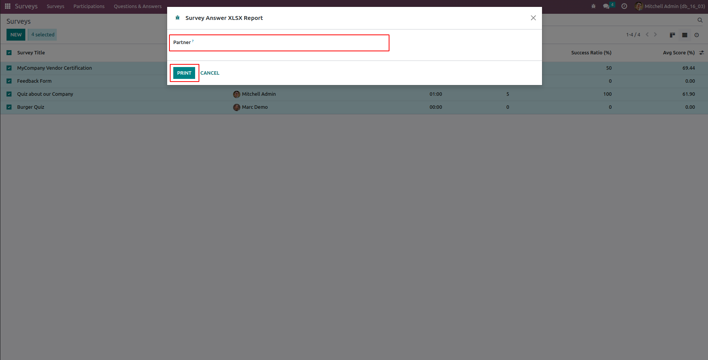Open Mitchell Admin user menu
Image resolution: width=708 pixels, height=360 pixels.
670,6
